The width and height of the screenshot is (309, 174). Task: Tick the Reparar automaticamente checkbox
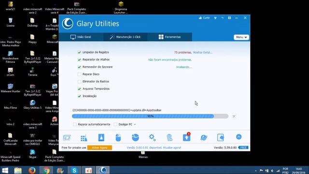[75, 124]
